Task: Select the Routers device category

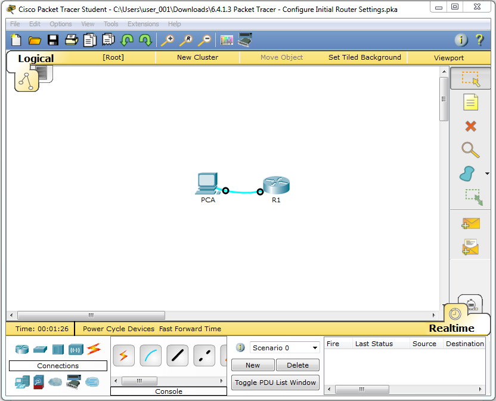Action: pyautogui.click(x=22, y=349)
